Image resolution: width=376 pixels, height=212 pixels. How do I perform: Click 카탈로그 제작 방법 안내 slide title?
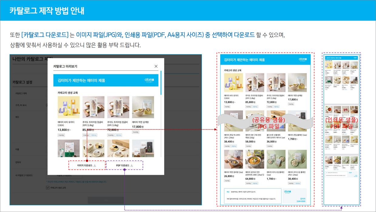coord(47,11)
